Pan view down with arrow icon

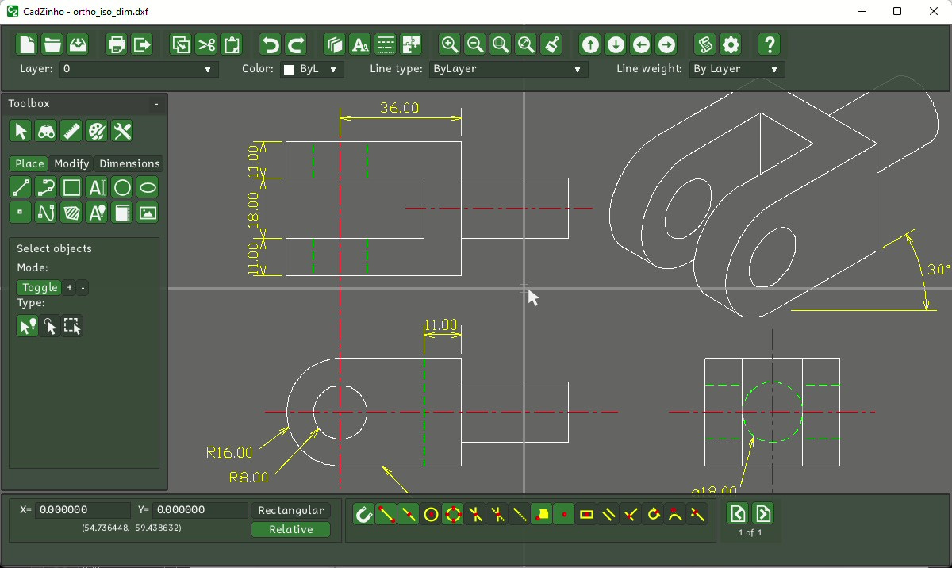[x=616, y=44]
